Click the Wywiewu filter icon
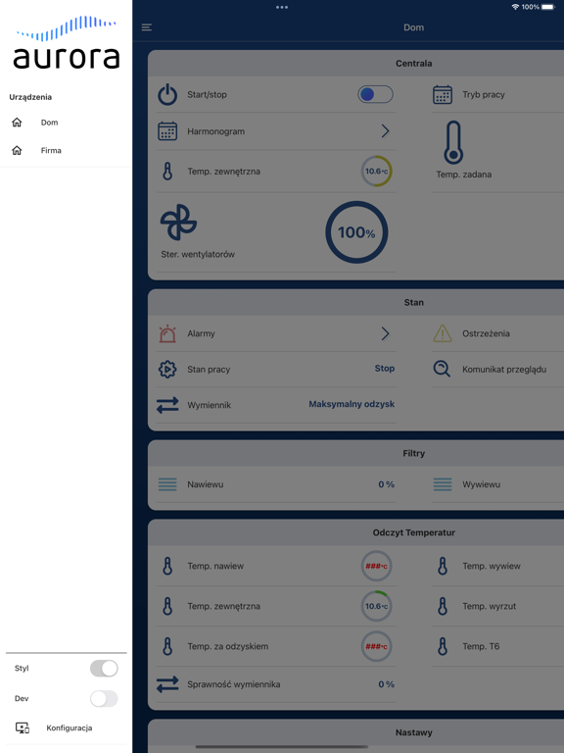This screenshot has width=564, height=753. [443, 484]
